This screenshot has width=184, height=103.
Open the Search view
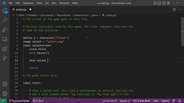(x=5, y=20)
